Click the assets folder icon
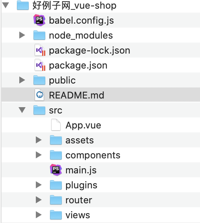The width and height of the screenshot is (200, 223). [56, 140]
